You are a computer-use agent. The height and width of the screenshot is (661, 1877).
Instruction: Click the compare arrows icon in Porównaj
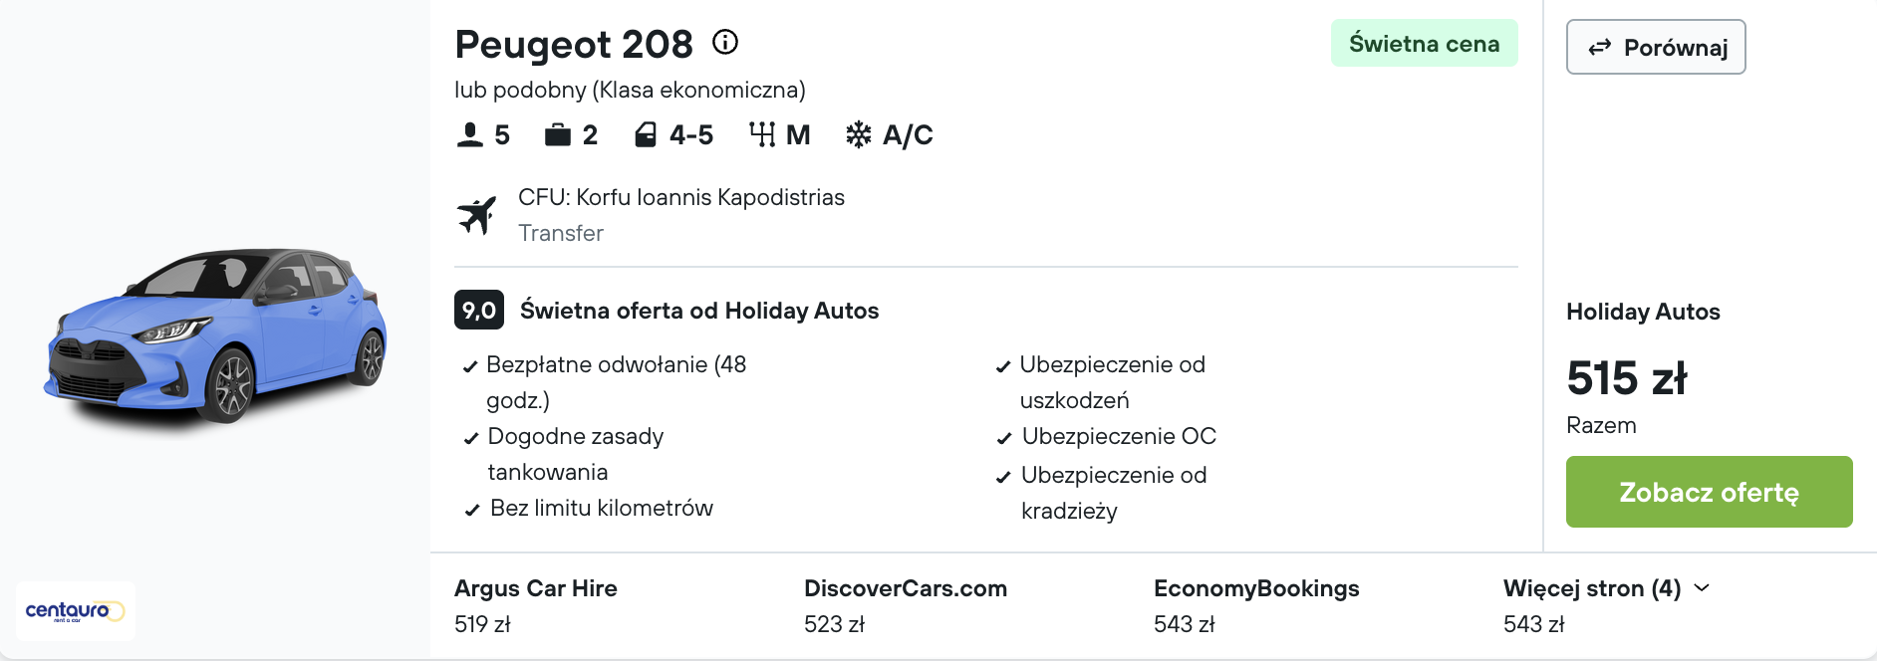[x=1600, y=46]
